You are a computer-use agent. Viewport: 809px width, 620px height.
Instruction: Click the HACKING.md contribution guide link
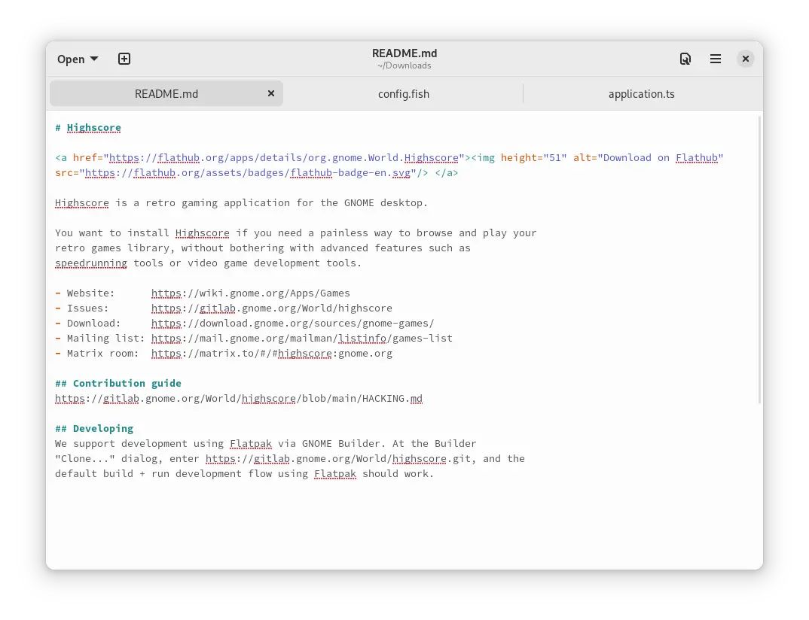(239, 398)
